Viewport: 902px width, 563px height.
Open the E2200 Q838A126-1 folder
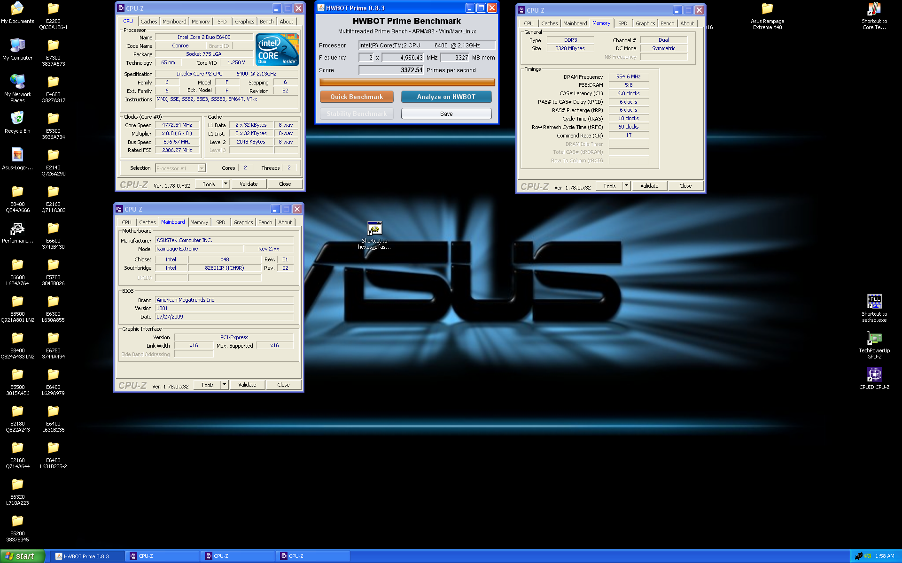[x=53, y=15]
